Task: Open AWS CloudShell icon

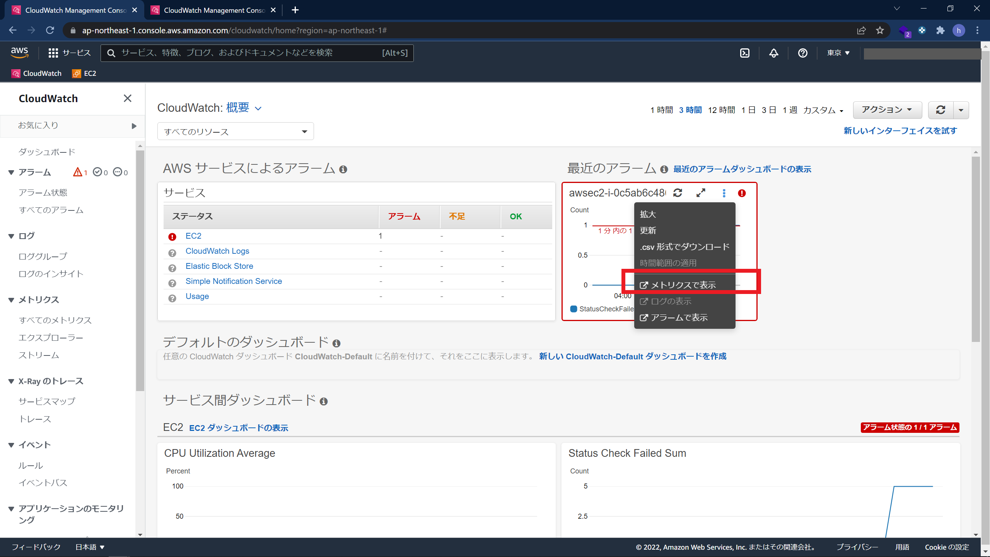Action: point(745,53)
